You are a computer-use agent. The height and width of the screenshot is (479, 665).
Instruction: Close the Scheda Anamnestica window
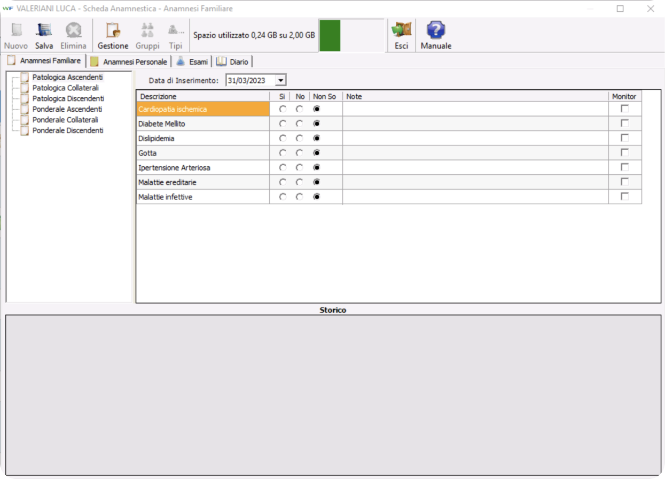651,9
